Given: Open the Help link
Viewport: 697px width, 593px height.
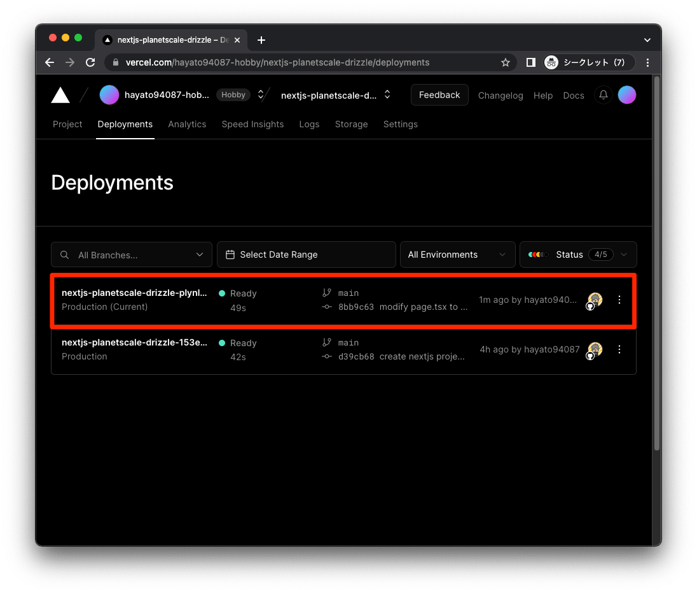Looking at the screenshot, I should click(542, 95).
